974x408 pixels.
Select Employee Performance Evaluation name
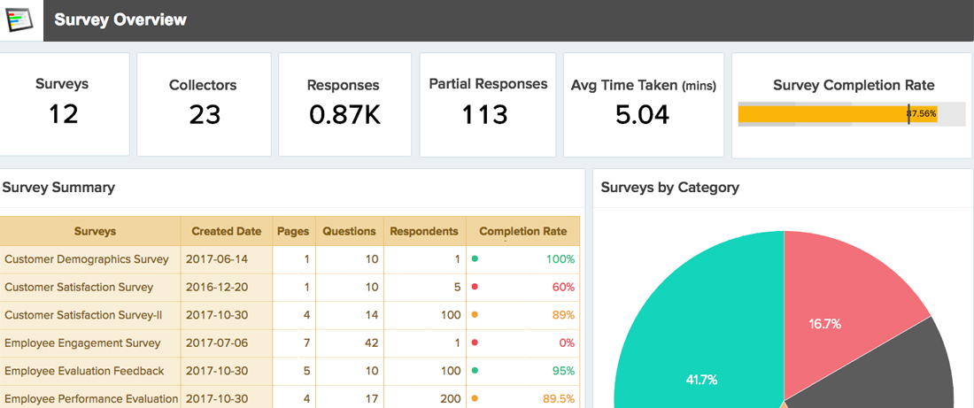(x=91, y=398)
